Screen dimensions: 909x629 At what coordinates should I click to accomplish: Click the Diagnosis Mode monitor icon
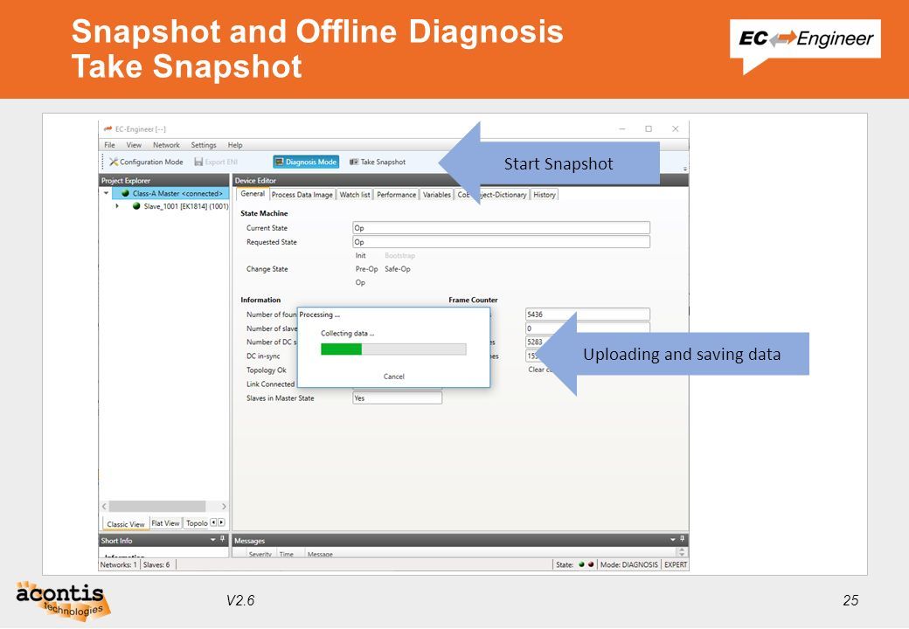click(x=279, y=162)
